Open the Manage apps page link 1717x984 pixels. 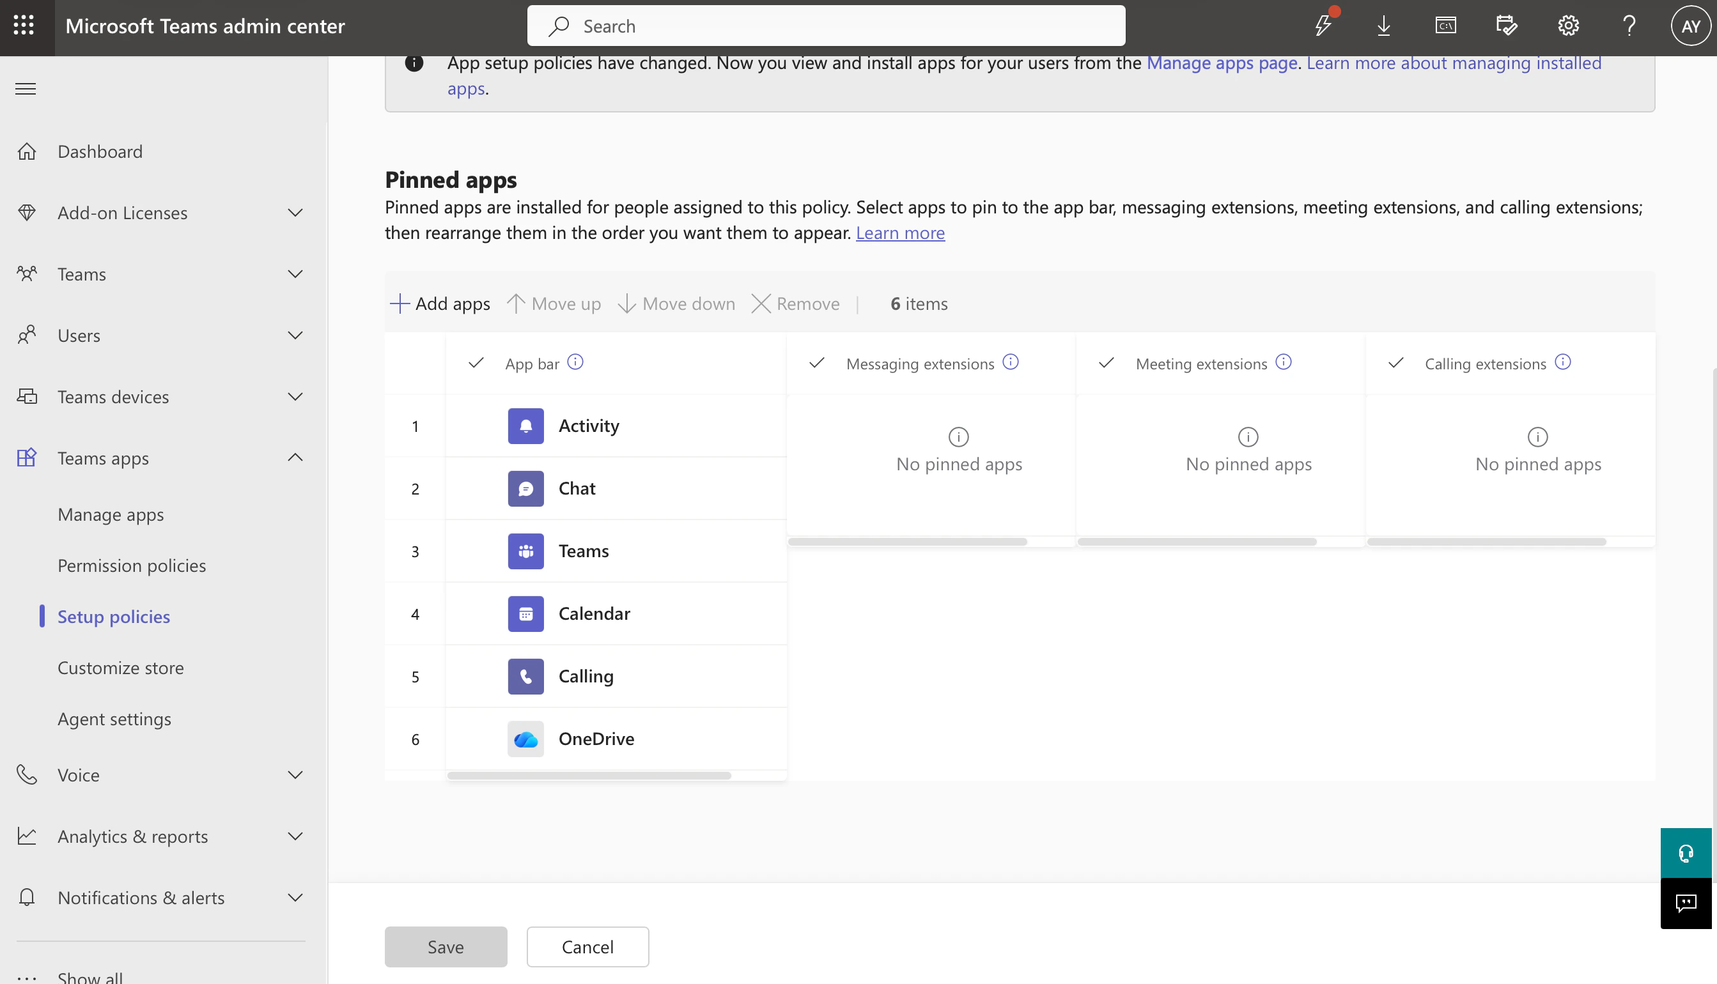coord(1222,63)
